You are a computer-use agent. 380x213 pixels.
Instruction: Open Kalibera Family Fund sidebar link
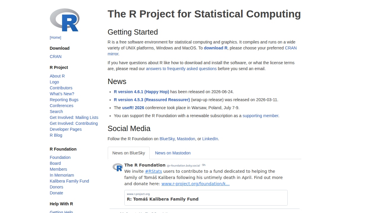pyautogui.click(x=69, y=181)
